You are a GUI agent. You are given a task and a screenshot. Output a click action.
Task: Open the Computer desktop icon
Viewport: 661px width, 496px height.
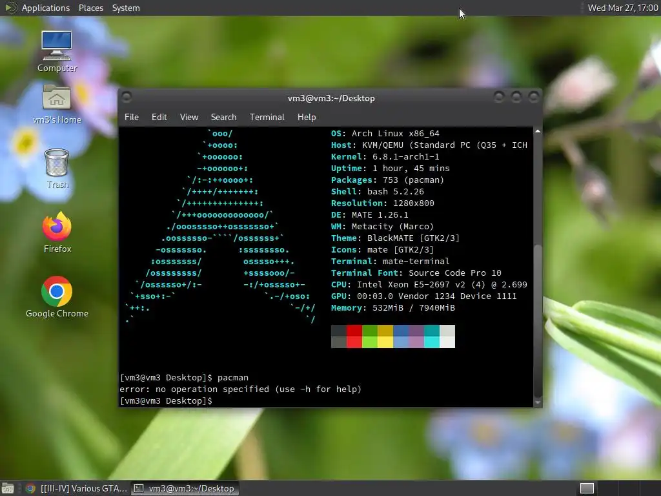tap(57, 52)
